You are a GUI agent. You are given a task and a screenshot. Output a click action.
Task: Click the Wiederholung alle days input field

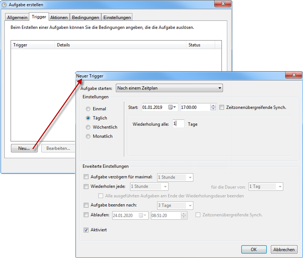[178, 124]
